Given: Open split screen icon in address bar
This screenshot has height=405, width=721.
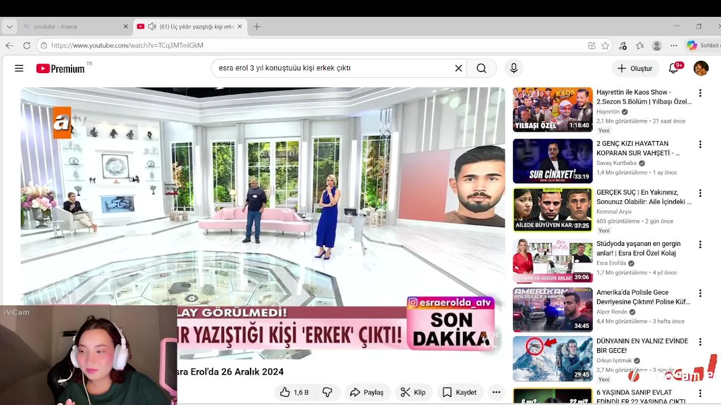Looking at the screenshot, I should click(591, 46).
